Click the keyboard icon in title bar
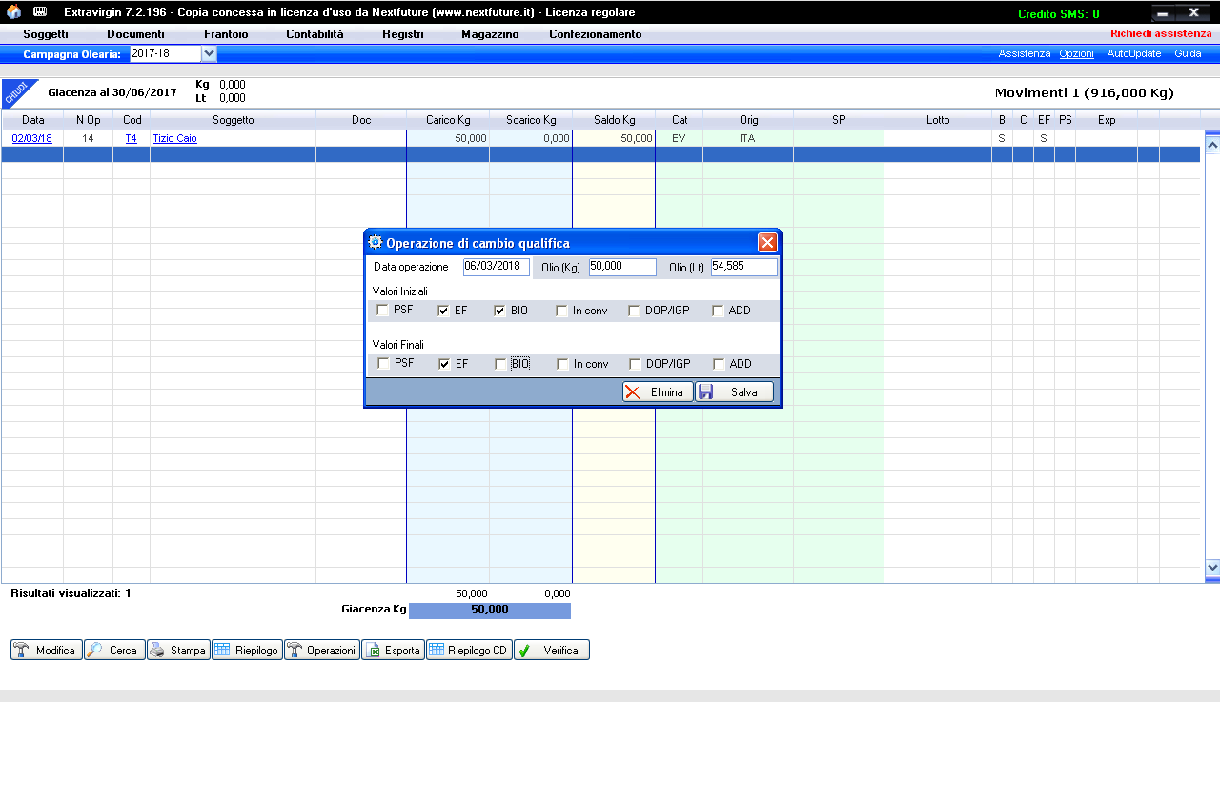The width and height of the screenshot is (1220, 802). pyautogui.click(x=40, y=12)
